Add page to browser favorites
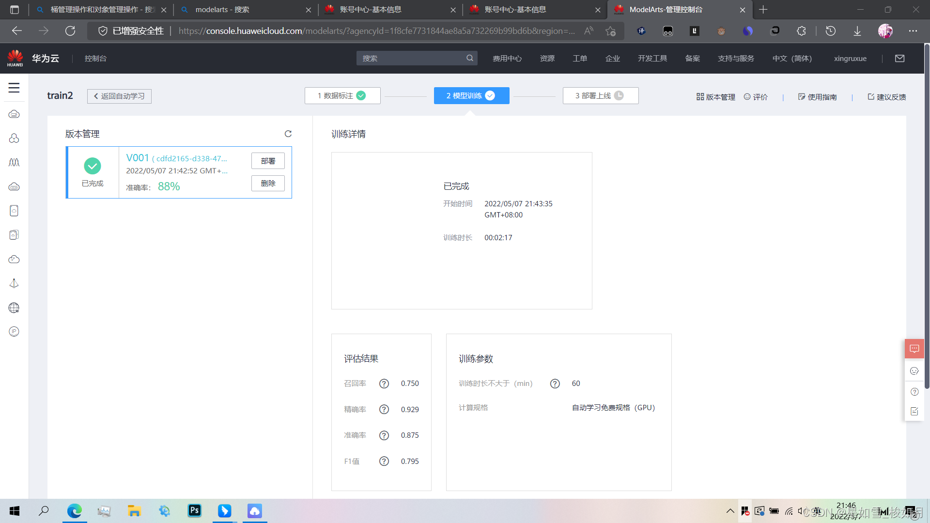Viewport: 930px width, 523px height. point(610,31)
